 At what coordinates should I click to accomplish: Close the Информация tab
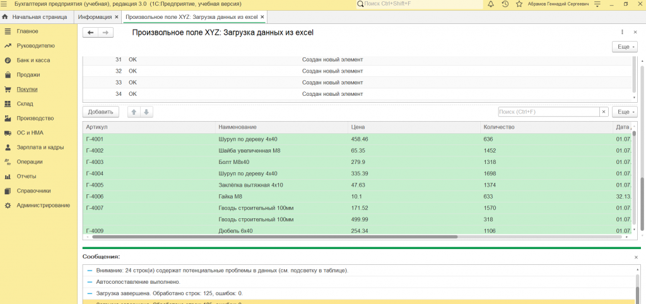[117, 17]
